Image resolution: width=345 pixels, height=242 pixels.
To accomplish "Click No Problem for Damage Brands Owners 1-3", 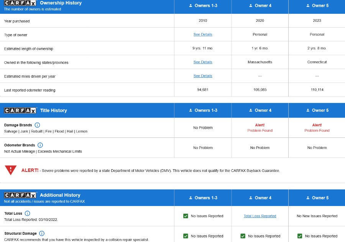I will (203, 128).
